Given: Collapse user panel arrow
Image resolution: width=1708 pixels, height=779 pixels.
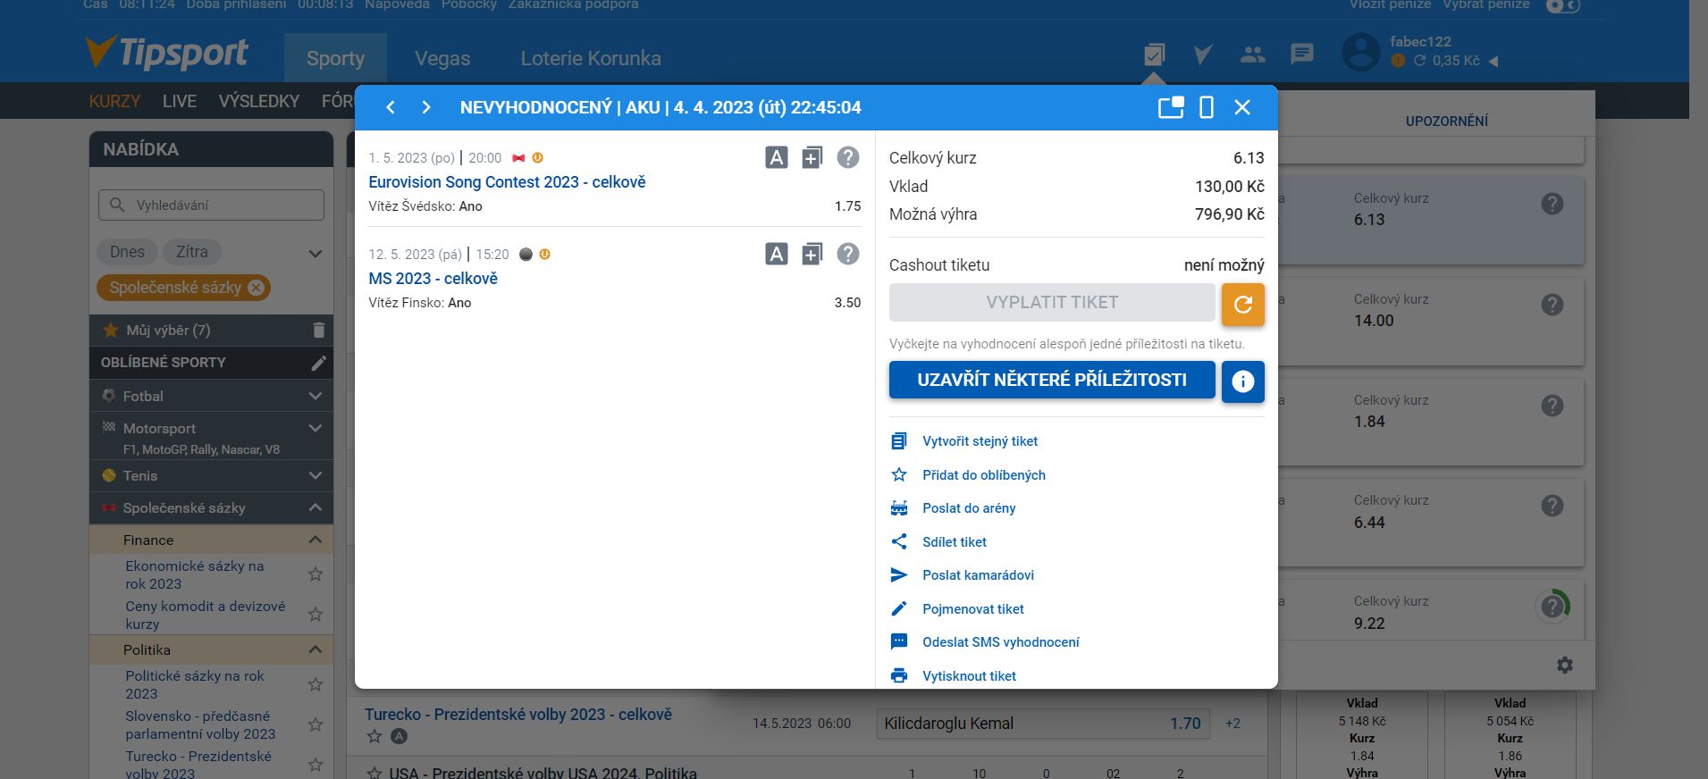Looking at the screenshot, I should 1493,61.
